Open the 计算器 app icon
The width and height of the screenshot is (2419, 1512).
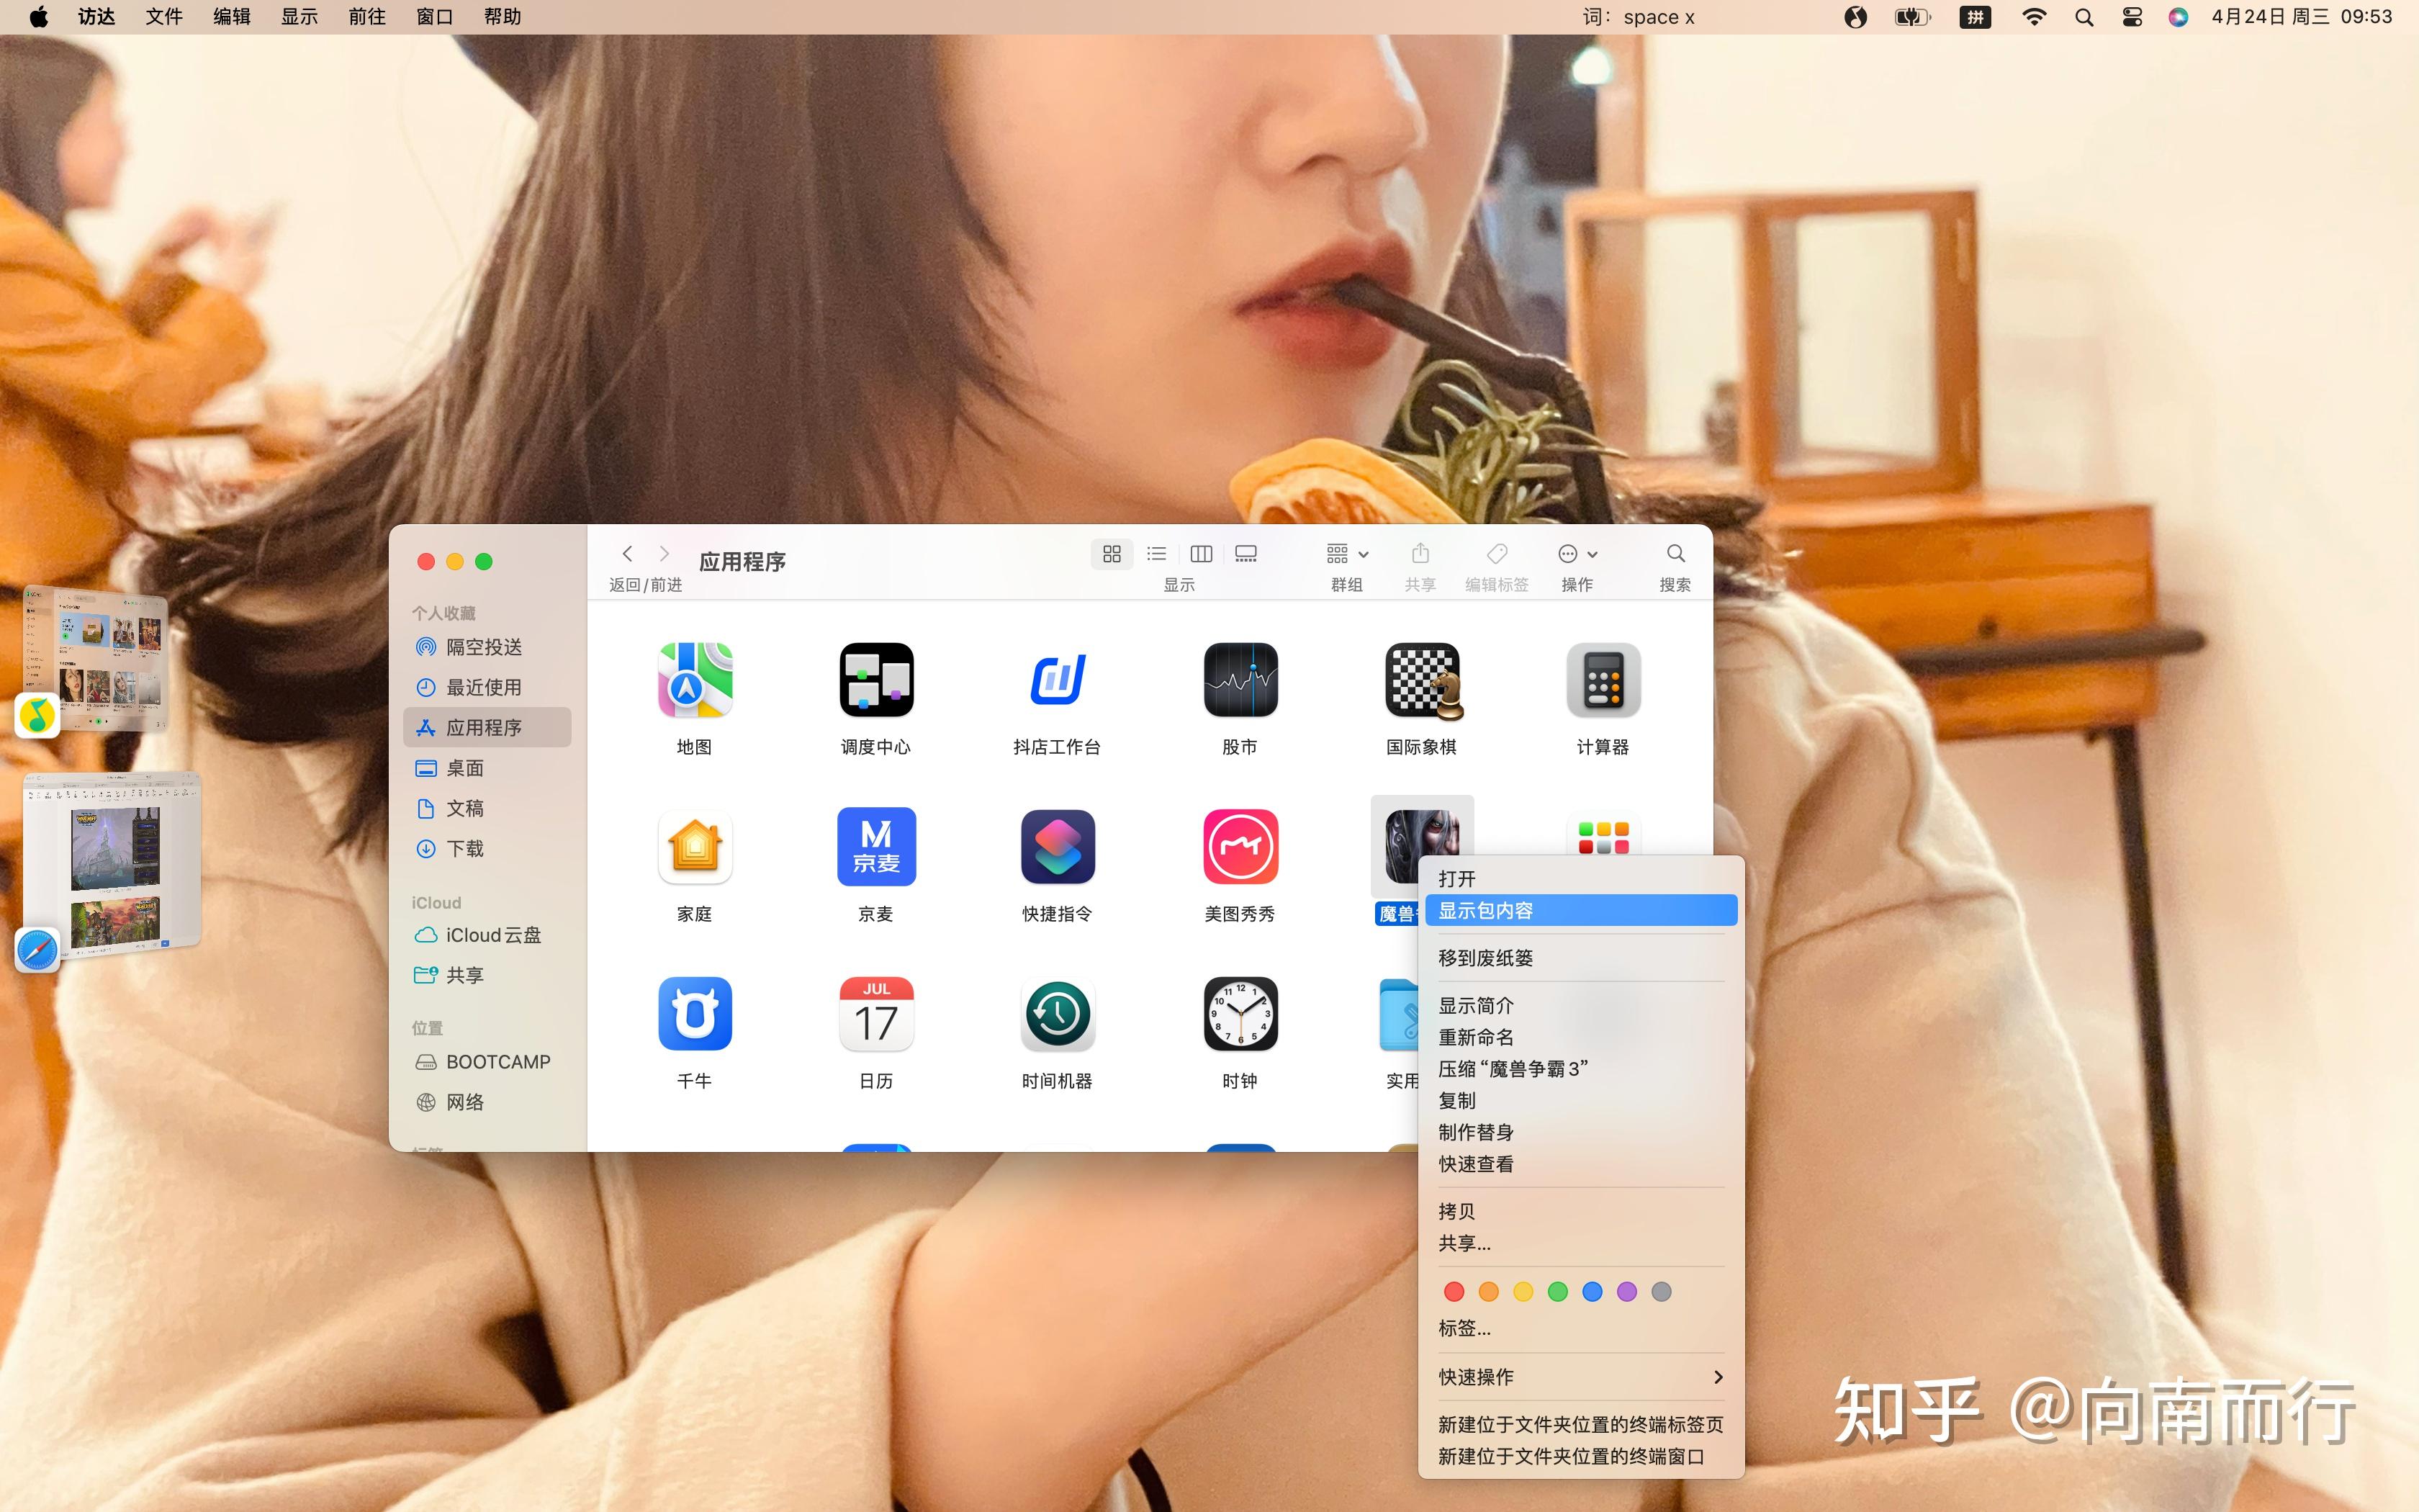[1603, 681]
